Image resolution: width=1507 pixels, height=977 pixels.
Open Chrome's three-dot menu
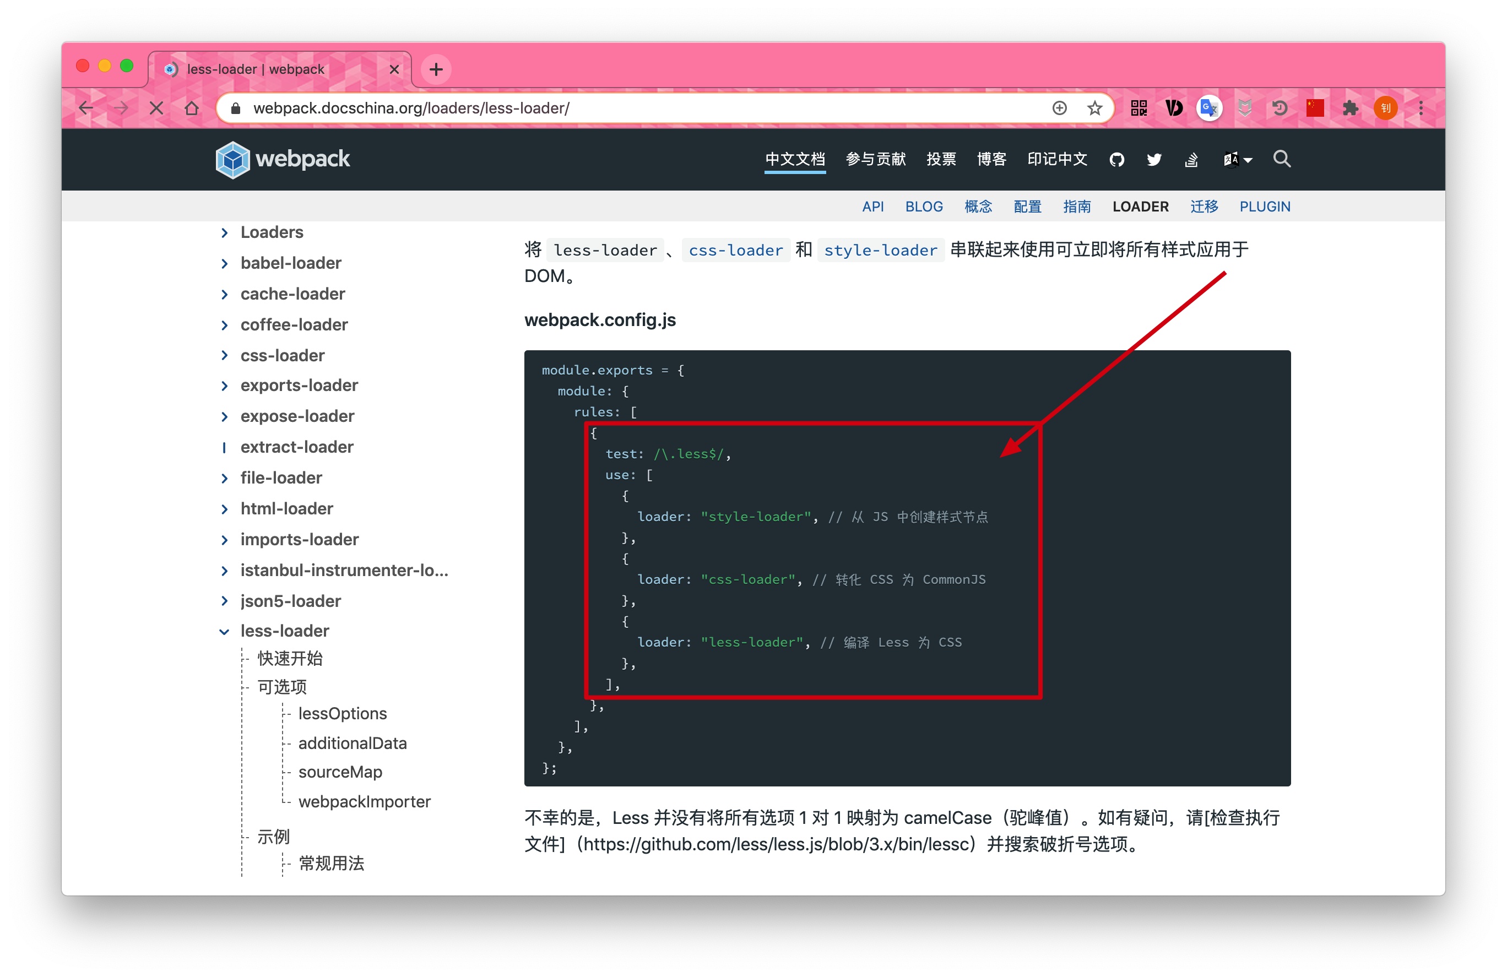point(1421,108)
